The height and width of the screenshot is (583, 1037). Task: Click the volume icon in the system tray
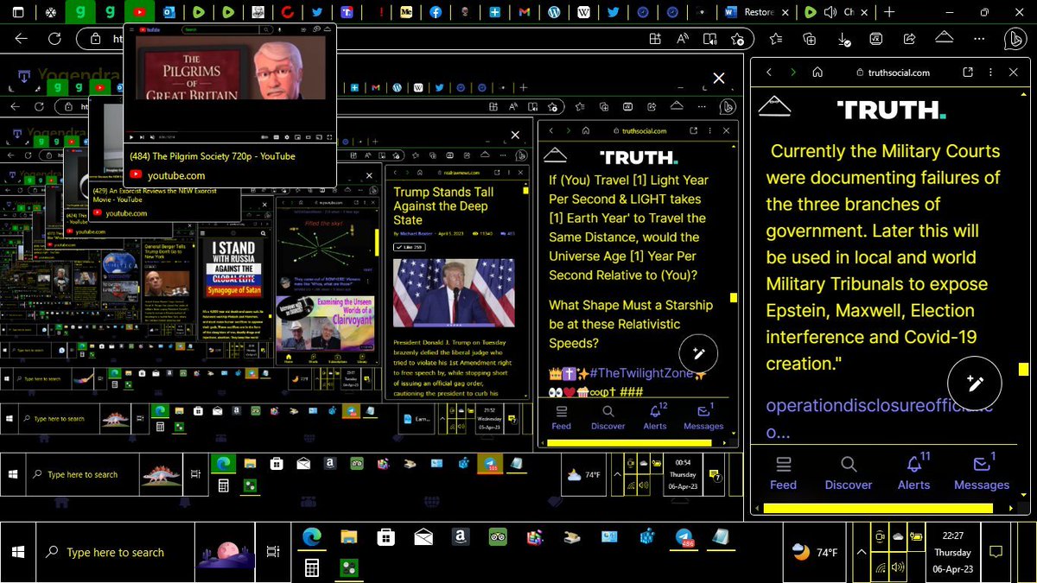(898, 567)
